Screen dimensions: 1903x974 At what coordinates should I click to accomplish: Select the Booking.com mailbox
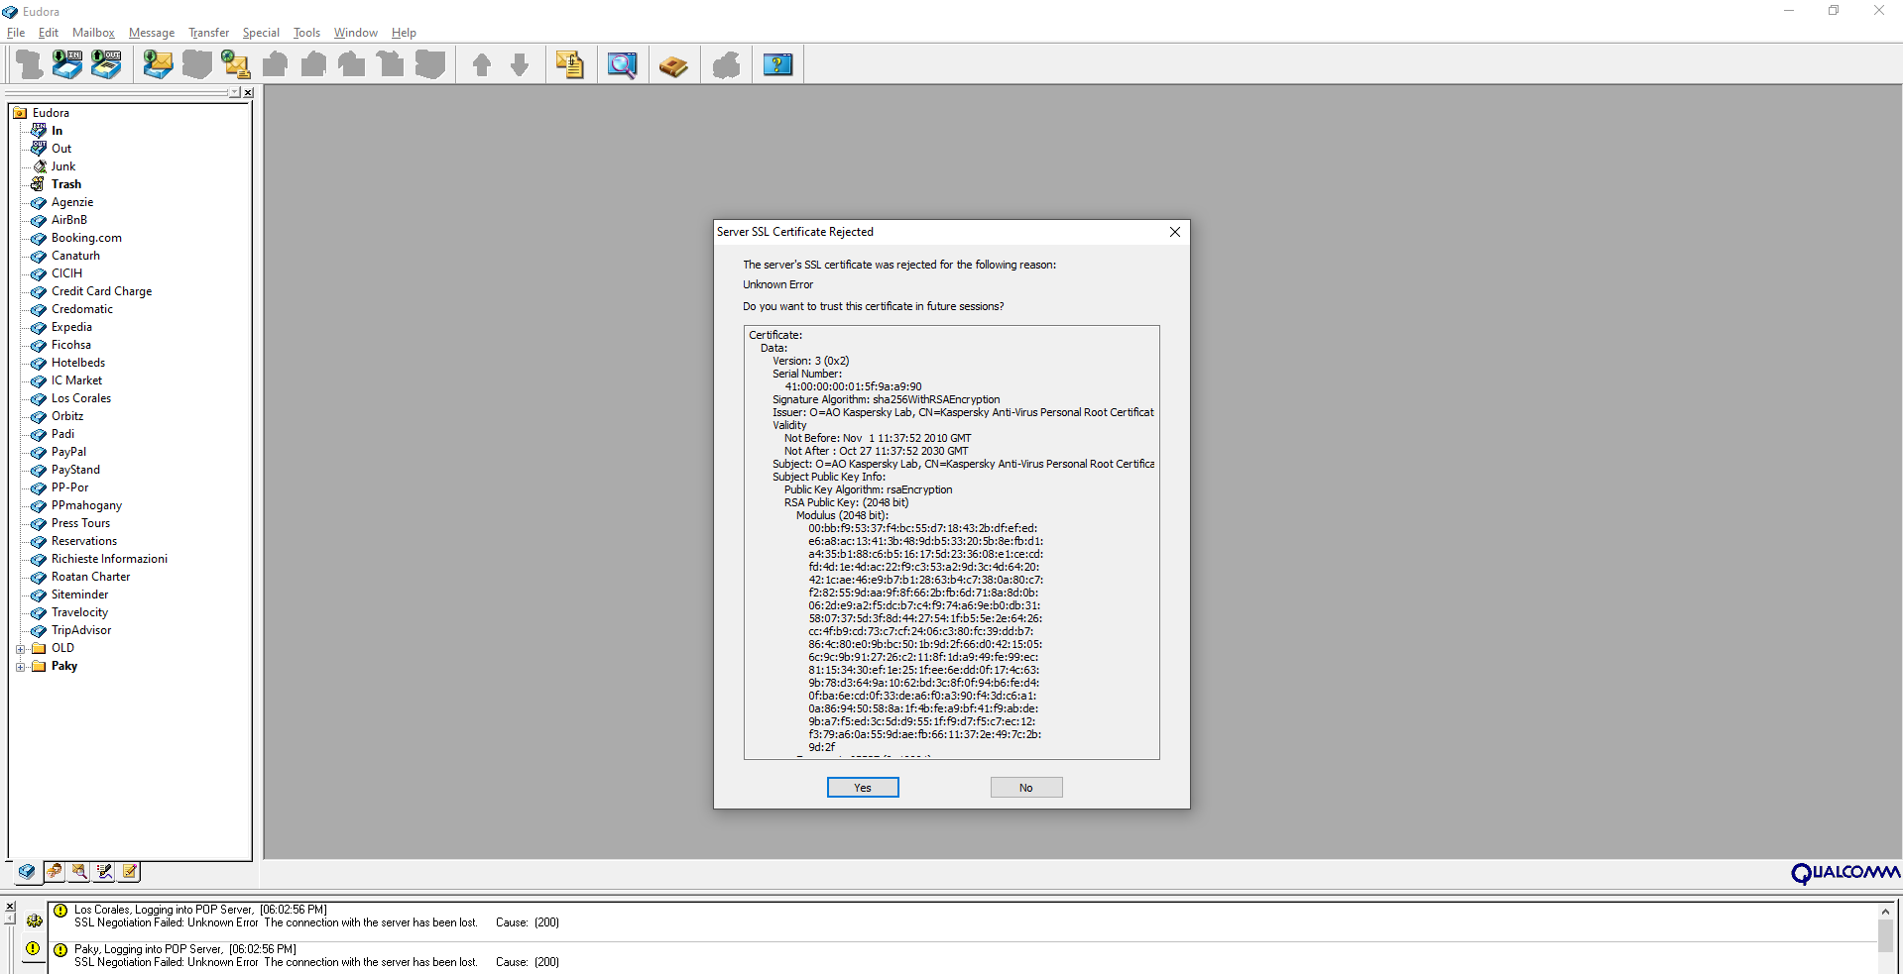86,238
